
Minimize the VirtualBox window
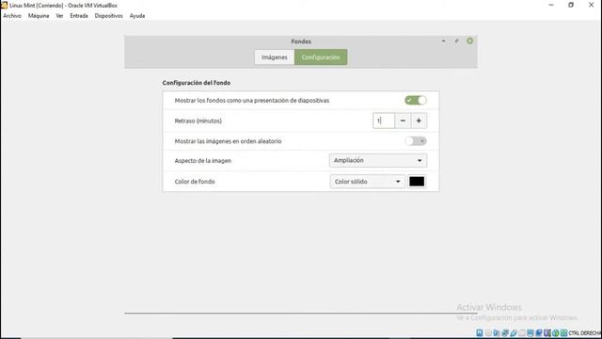(551, 5)
